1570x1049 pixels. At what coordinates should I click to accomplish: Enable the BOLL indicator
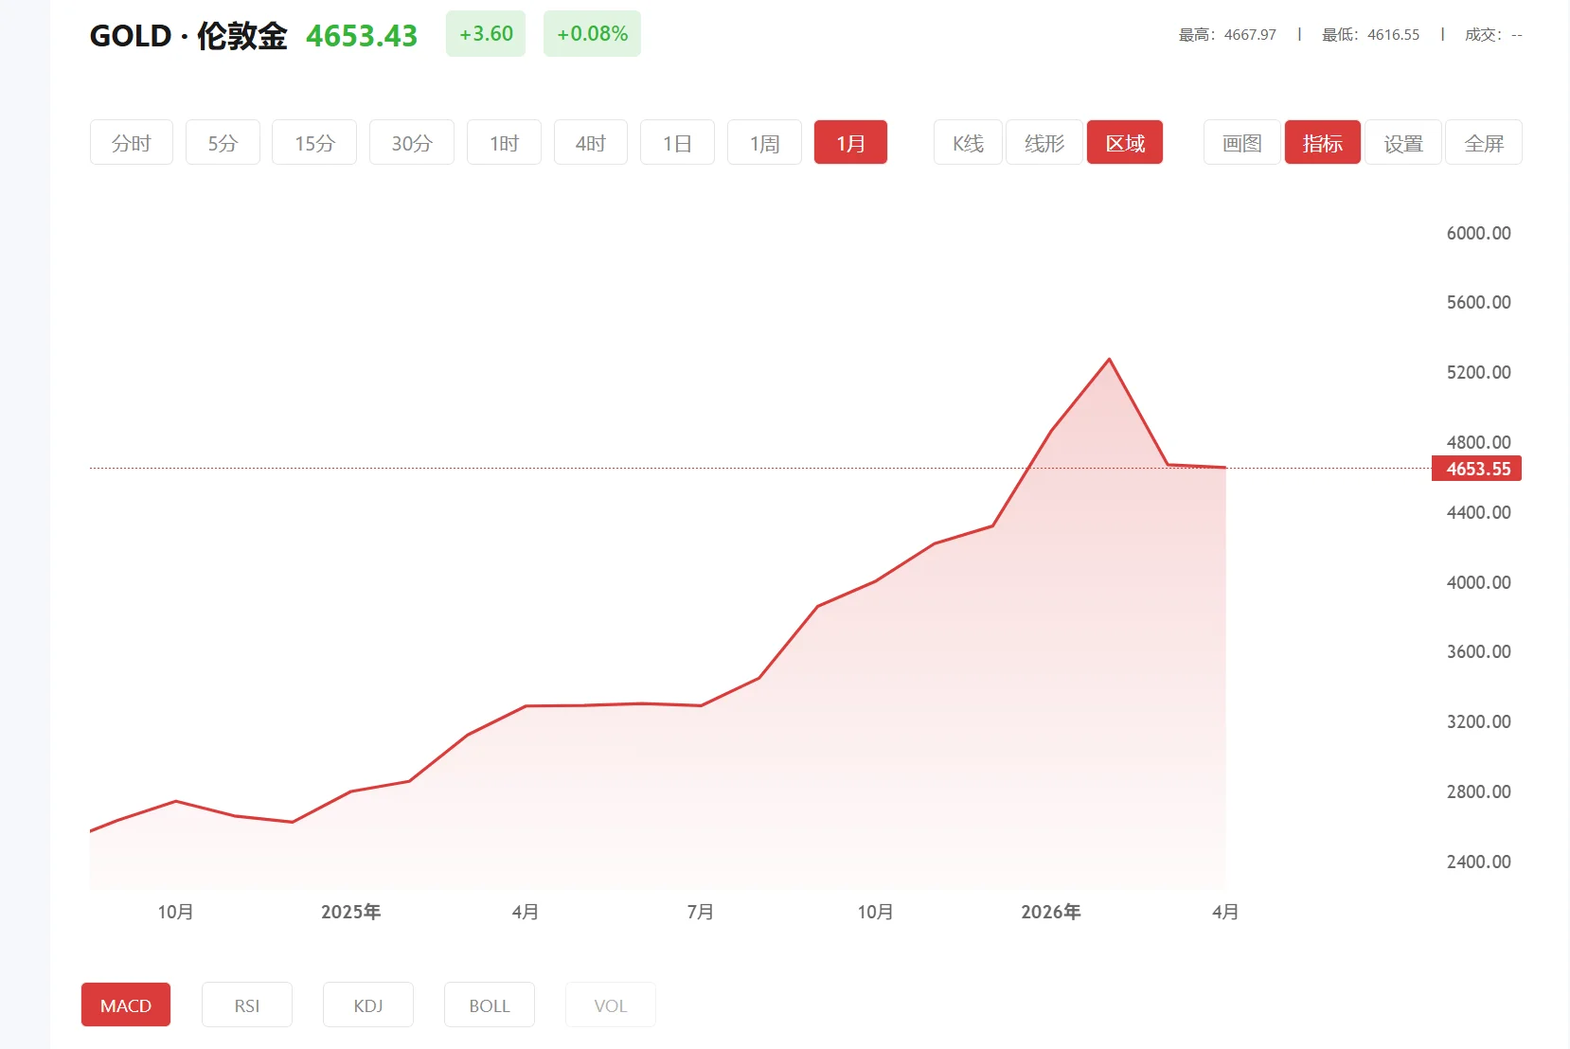pyautogui.click(x=489, y=1005)
